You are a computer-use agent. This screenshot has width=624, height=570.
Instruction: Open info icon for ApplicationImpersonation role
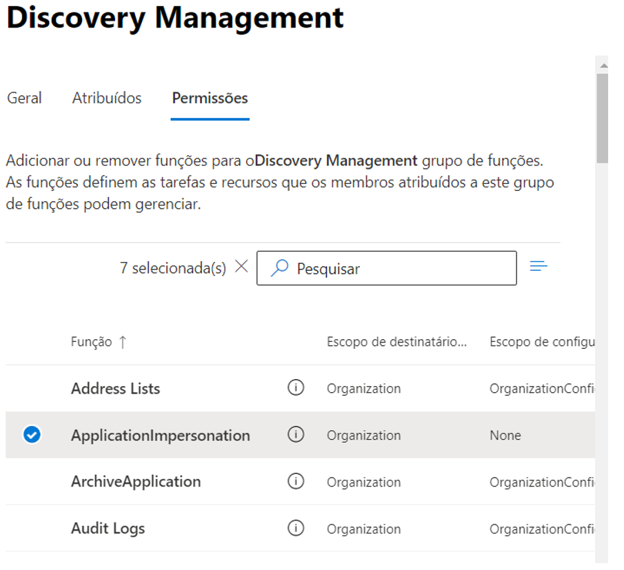(x=296, y=435)
